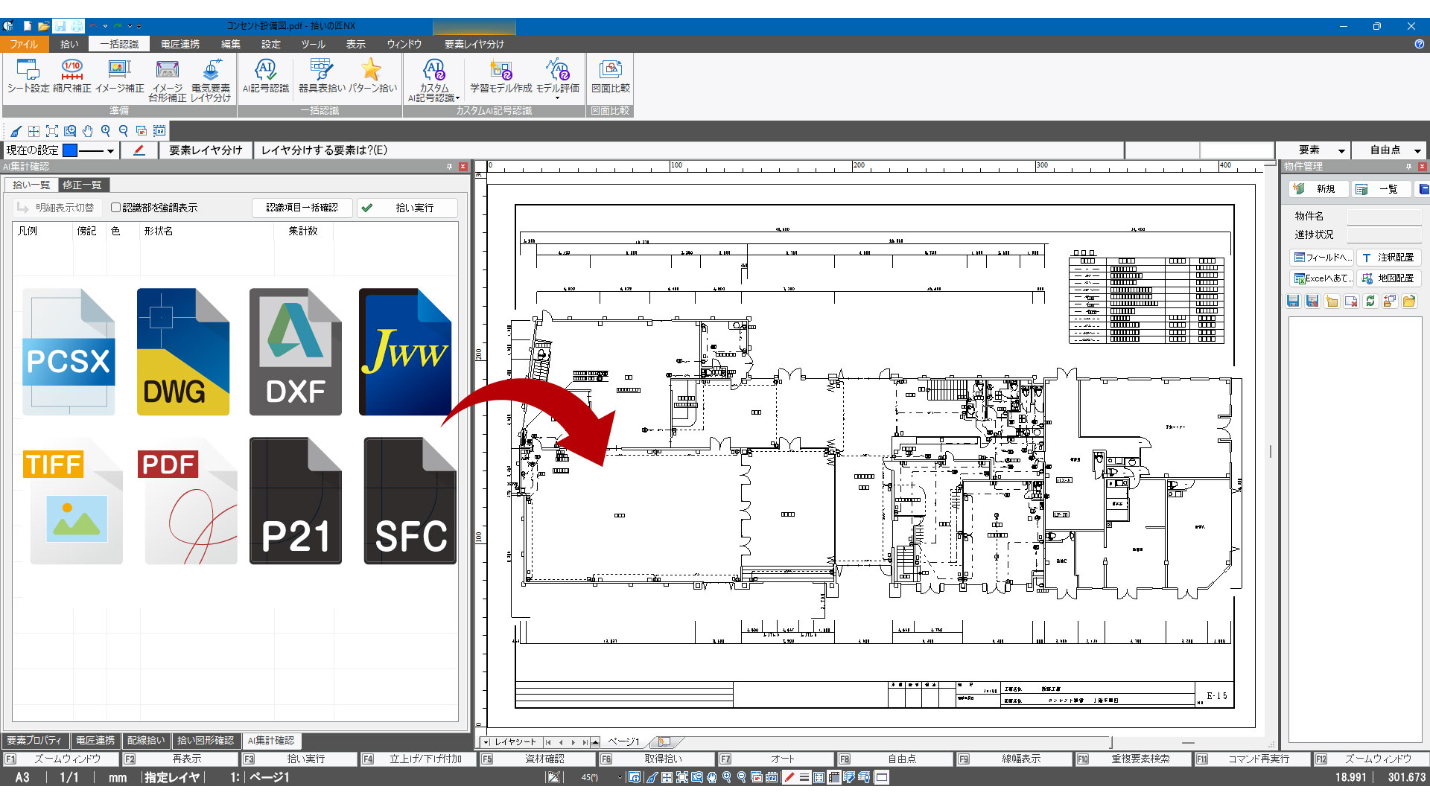Click the blue book icon in 物件管理

(x=1423, y=189)
